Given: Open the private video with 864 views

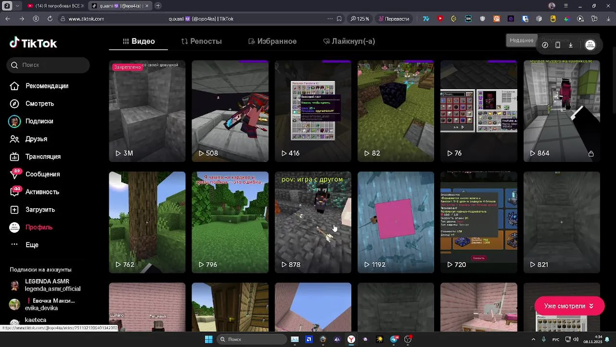Looking at the screenshot, I should pyautogui.click(x=562, y=111).
